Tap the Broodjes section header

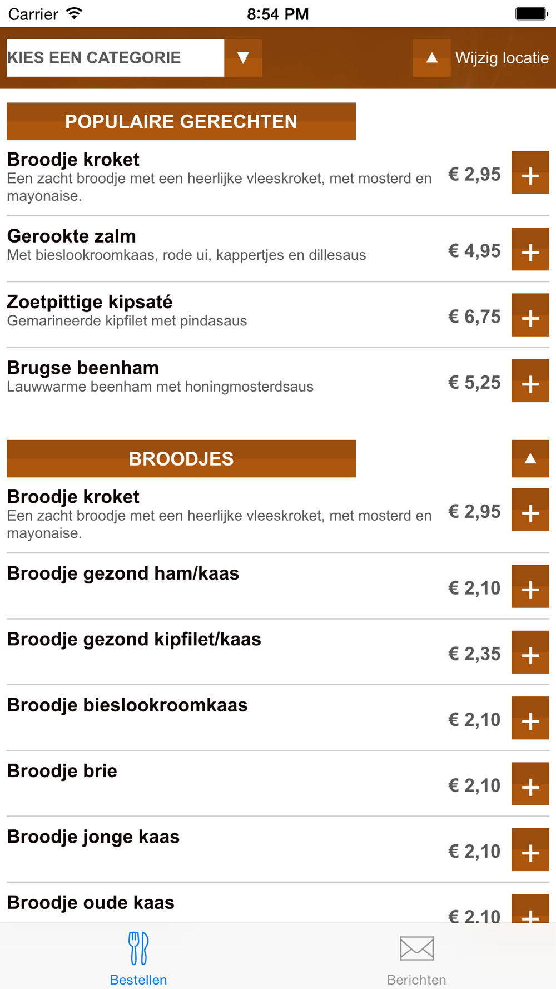[181, 458]
